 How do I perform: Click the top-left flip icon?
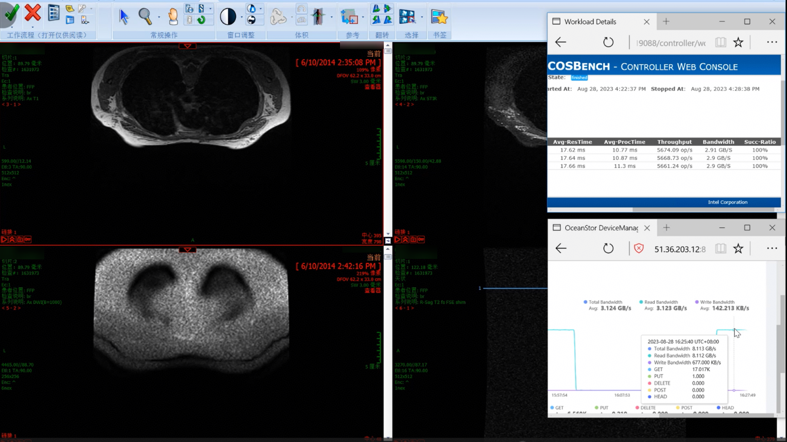[376, 9]
